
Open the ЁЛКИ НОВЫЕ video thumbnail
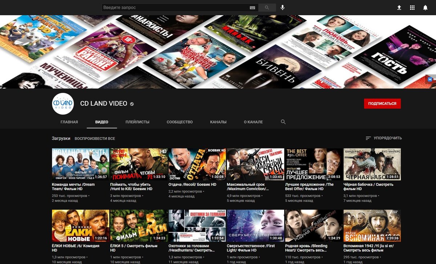click(81, 226)
